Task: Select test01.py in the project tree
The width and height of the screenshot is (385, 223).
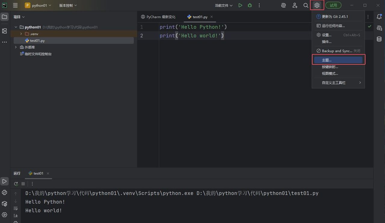Action: pyautogui.click(x=37, y=41)
